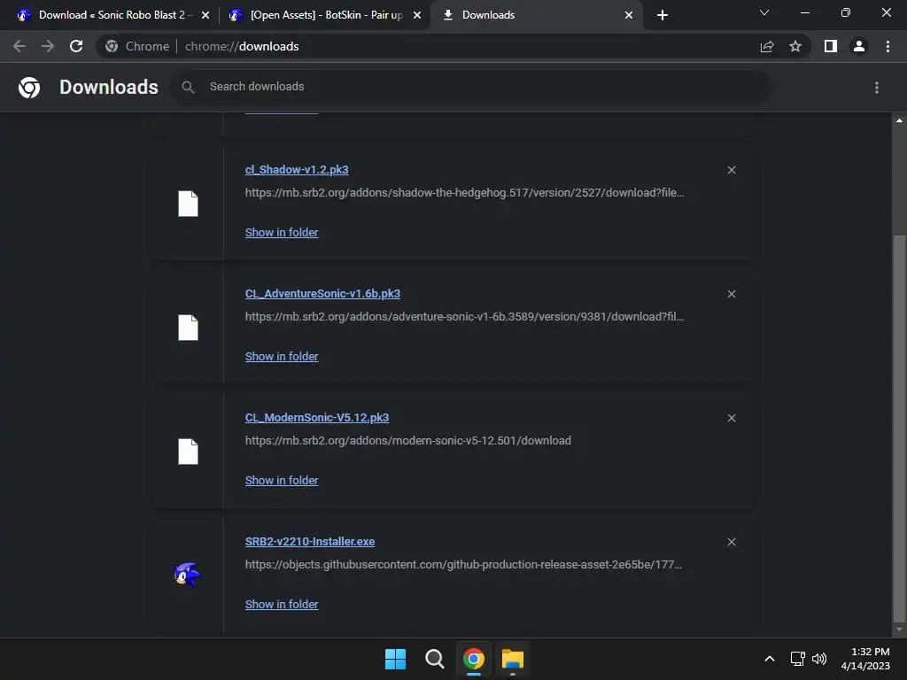Click the search magnifier icon in Downloads
The image size is (907, 680).
point(188,87)
